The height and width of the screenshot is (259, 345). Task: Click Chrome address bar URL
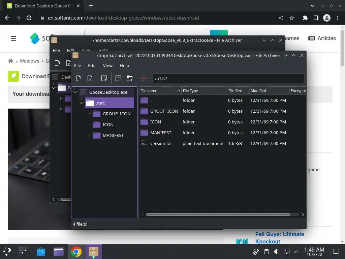coord(123,18)
